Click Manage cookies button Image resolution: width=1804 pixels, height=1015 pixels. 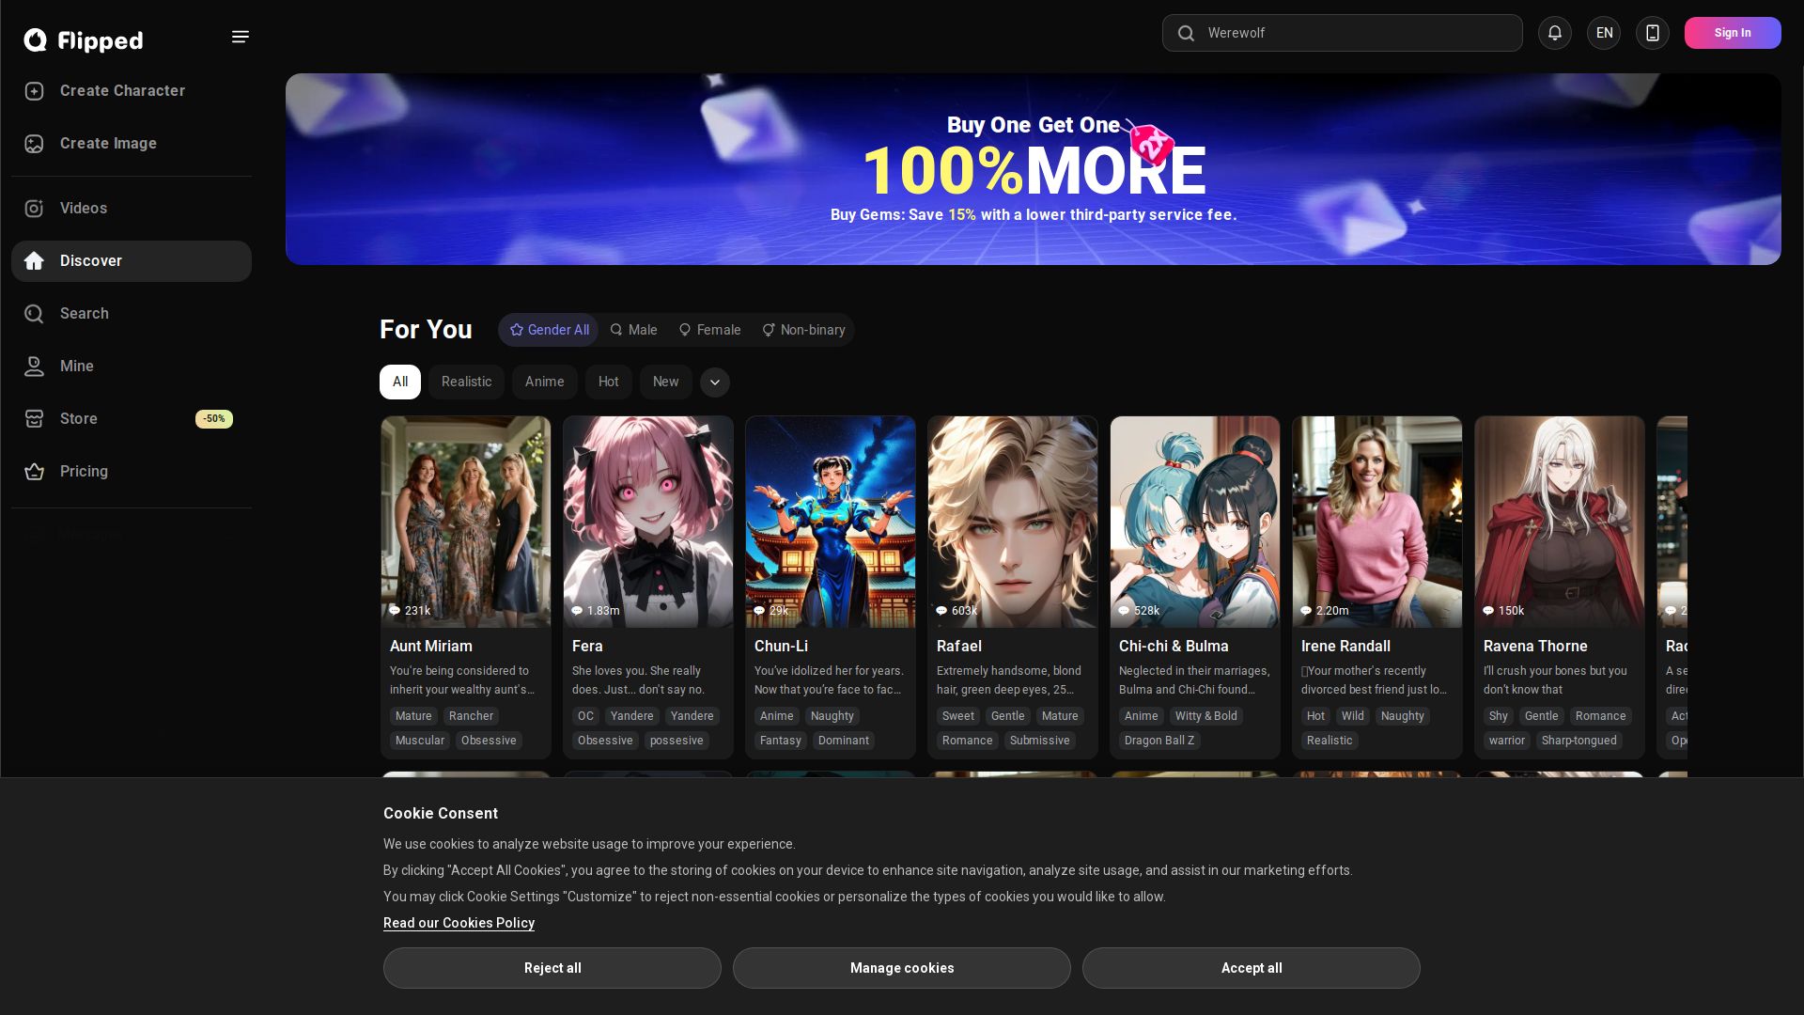point(902,968)
